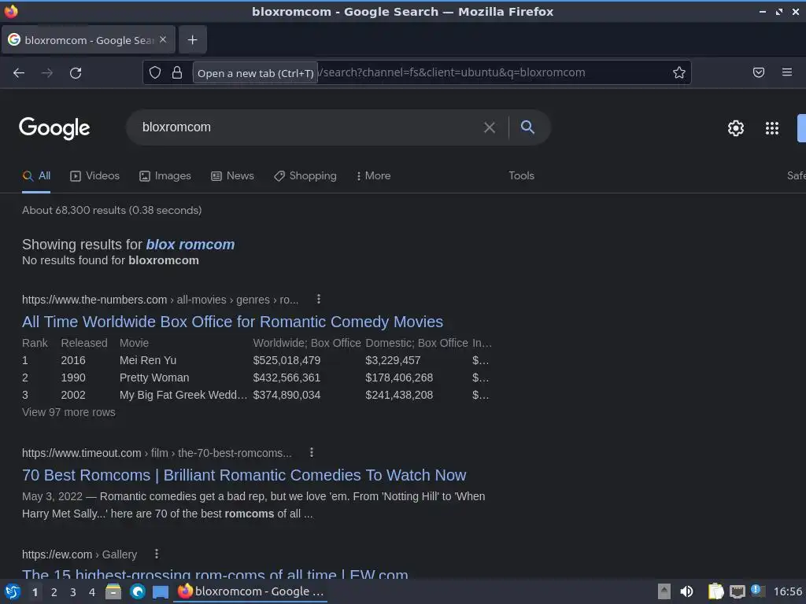
Task: Bookmark this page with the star
Action: [x=679, y=72]
